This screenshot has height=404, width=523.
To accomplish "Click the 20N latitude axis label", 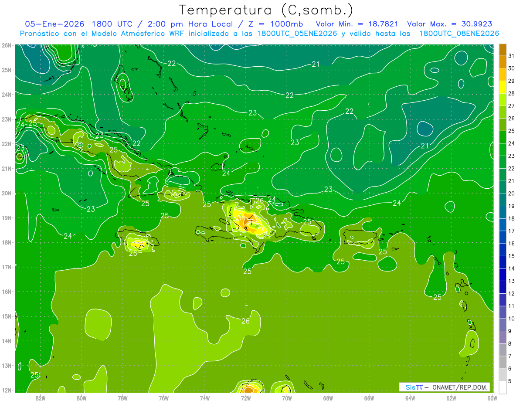I will (x=6, y=193).
